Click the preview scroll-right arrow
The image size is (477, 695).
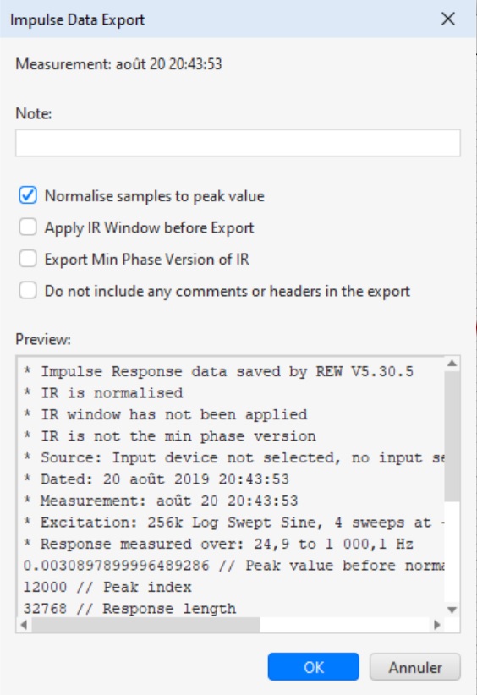437,625
